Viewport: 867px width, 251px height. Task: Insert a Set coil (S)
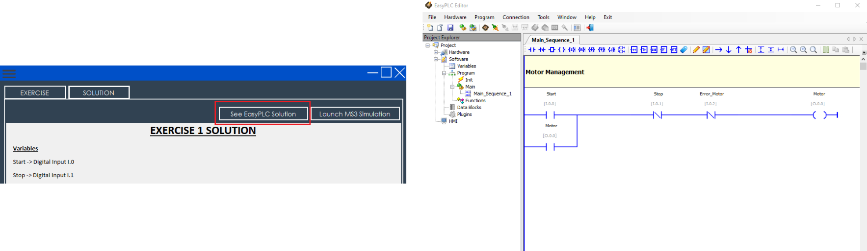[572, 49]
